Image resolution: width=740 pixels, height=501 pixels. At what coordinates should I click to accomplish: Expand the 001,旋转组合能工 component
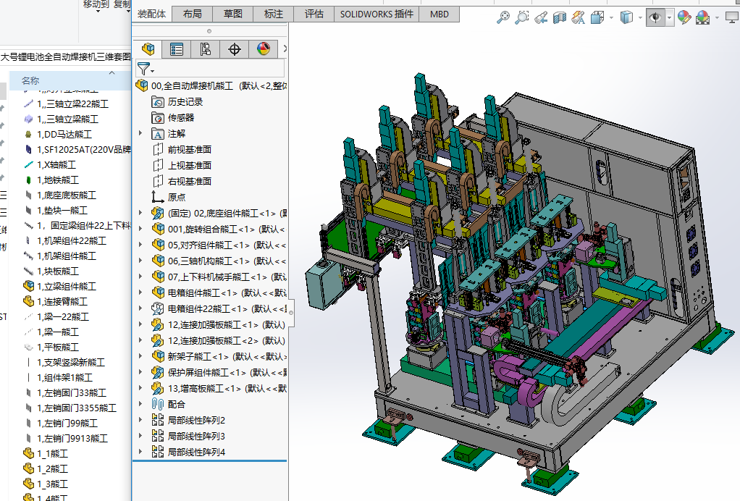click(x=140, y=229)
